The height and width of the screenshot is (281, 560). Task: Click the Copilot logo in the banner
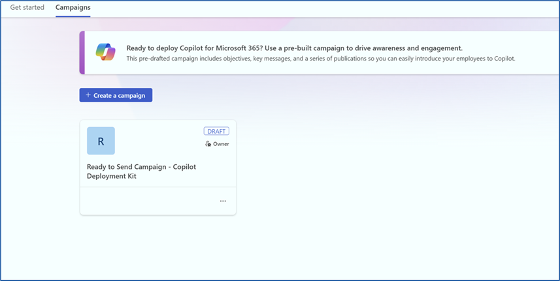tap(105, 52)
